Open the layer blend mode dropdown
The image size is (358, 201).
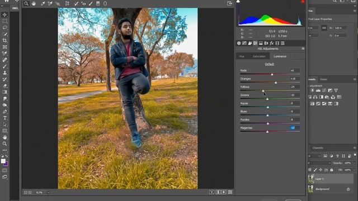(319, 163)
